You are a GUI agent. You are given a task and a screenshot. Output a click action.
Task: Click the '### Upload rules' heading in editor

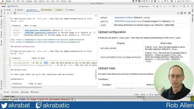click(18, 70)
